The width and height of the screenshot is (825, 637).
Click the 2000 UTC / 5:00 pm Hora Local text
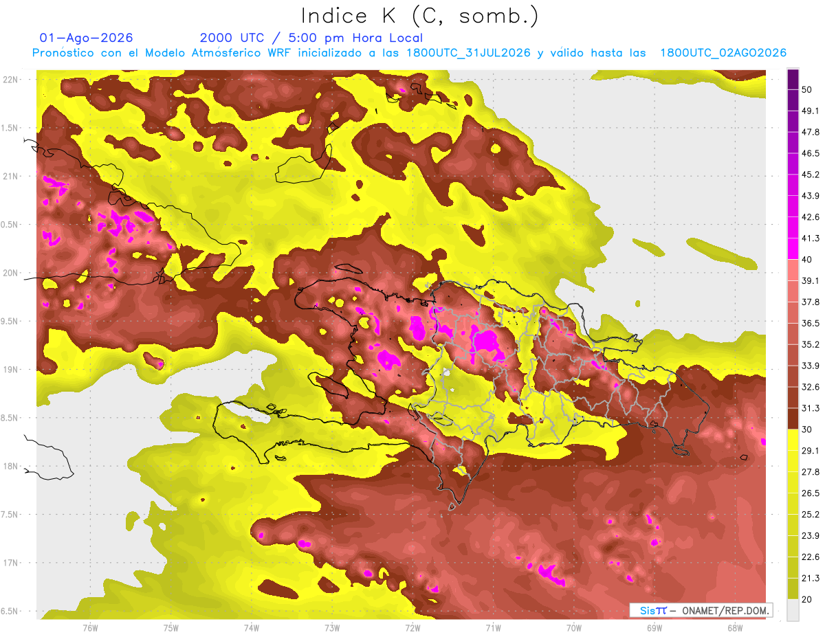coord(311,38)
